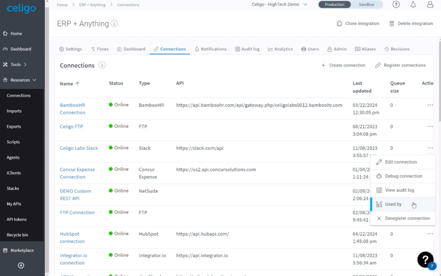Select Debug connection from the menu
This screenshot has width=441, height=276.
(x=403, y=176)
